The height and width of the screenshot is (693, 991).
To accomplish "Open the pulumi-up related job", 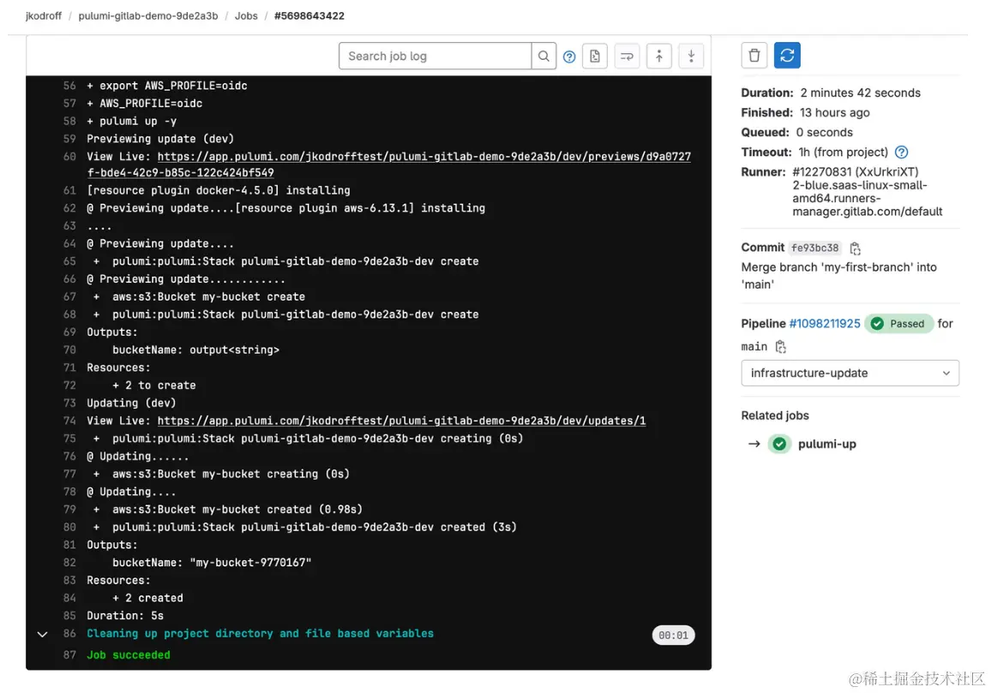I will [826, 444].
